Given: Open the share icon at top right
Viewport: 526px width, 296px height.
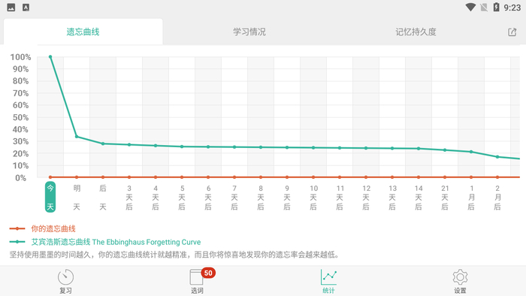Looking at the screenshot, I should [512, 32].
